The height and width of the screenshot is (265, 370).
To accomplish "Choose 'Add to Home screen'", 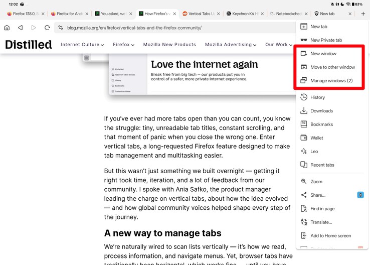I will (332, 235).
